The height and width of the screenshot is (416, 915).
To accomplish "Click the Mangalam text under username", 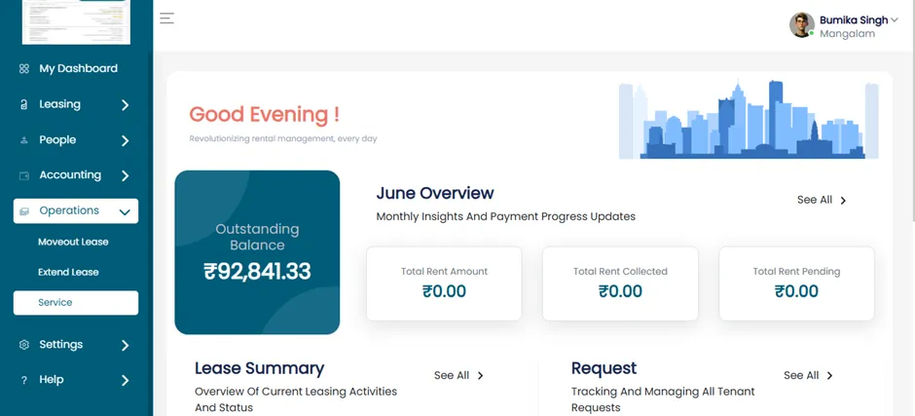I will pos(847,34).
